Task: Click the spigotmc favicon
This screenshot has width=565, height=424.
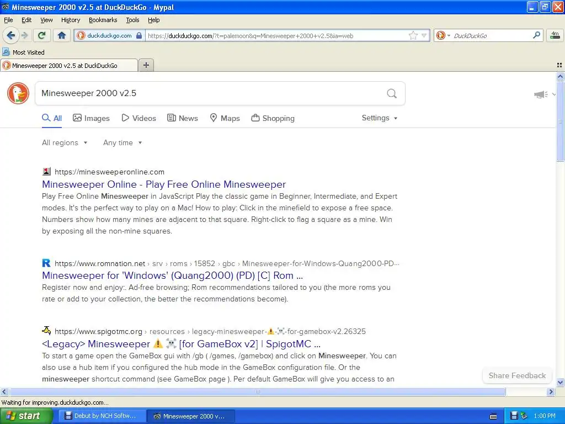Action: [x=46, y=330]
